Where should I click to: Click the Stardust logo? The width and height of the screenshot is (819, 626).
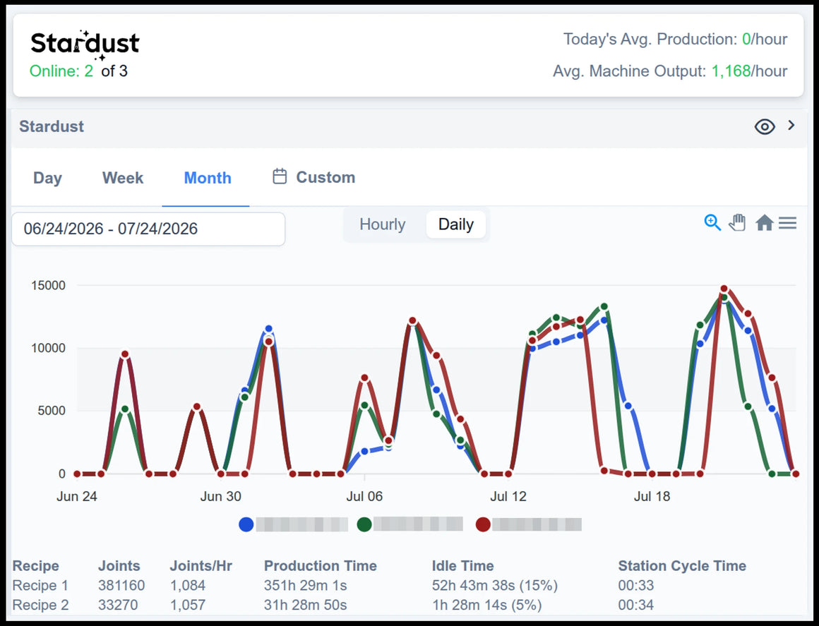[85, 44]
